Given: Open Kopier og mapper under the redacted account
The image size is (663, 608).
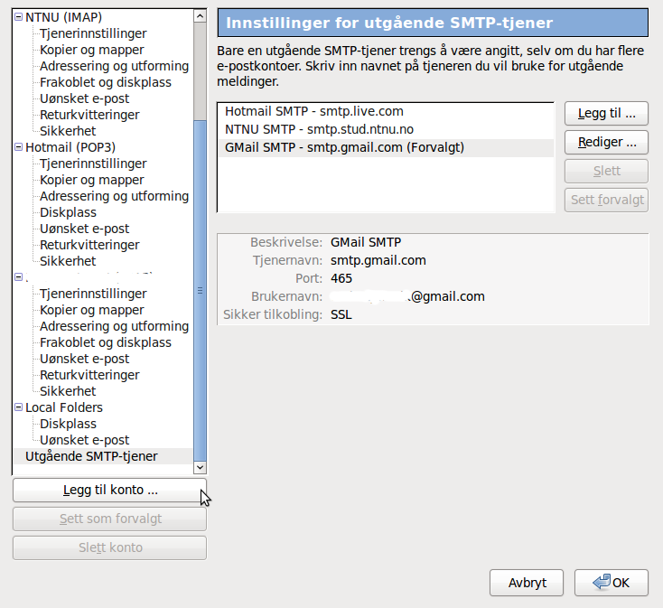Looking at the screenshot, I should point(92,310).
